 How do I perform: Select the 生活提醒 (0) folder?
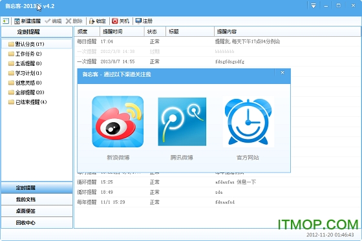click(37, 63)
